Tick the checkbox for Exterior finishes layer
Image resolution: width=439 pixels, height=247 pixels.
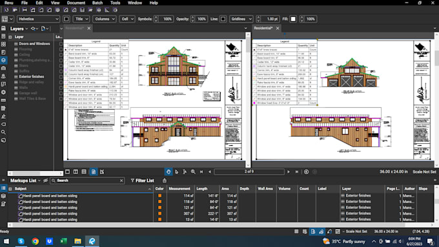click(x=61, y=77)
